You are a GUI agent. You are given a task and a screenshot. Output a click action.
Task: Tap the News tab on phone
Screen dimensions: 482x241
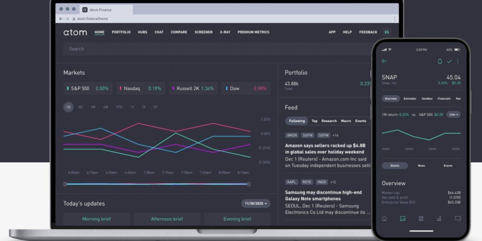point(421,165)
